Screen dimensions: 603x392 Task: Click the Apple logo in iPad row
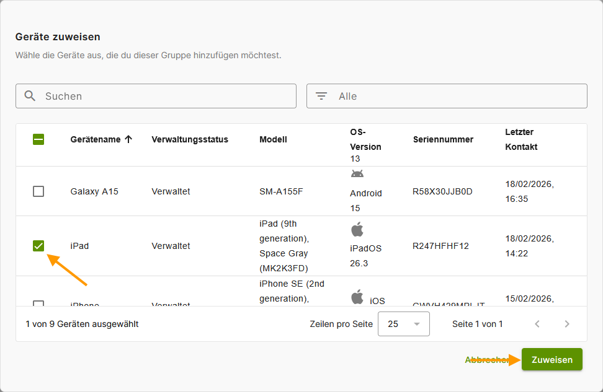click(357, 230)
